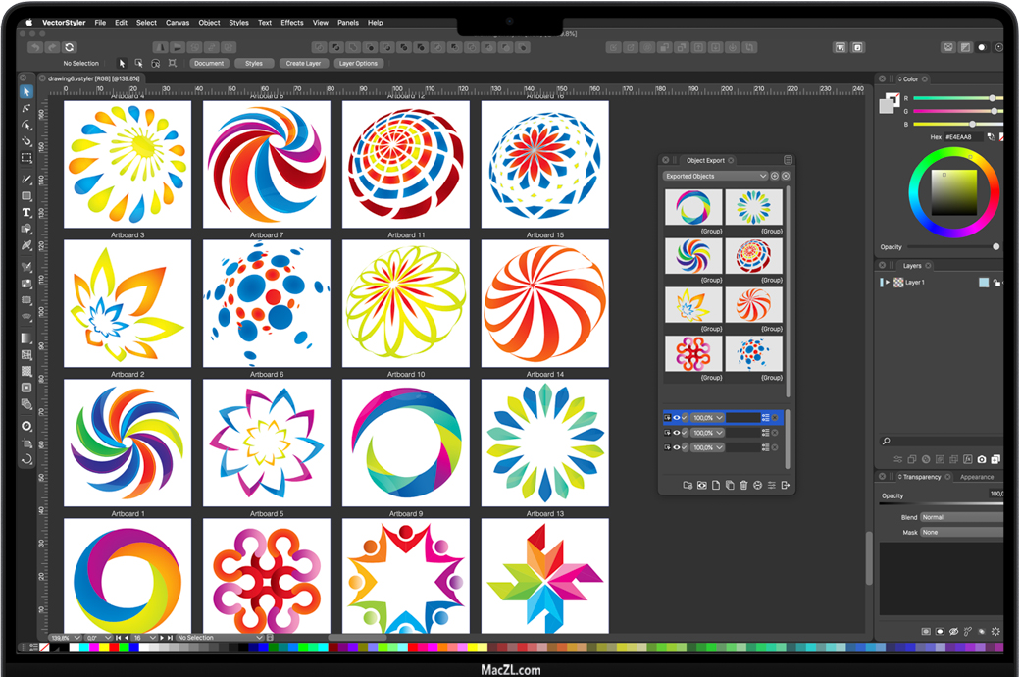This screenshot has height=677, width=1020.
Task: Click the trash icon in Object Export
Action: (x=743, y=486)
